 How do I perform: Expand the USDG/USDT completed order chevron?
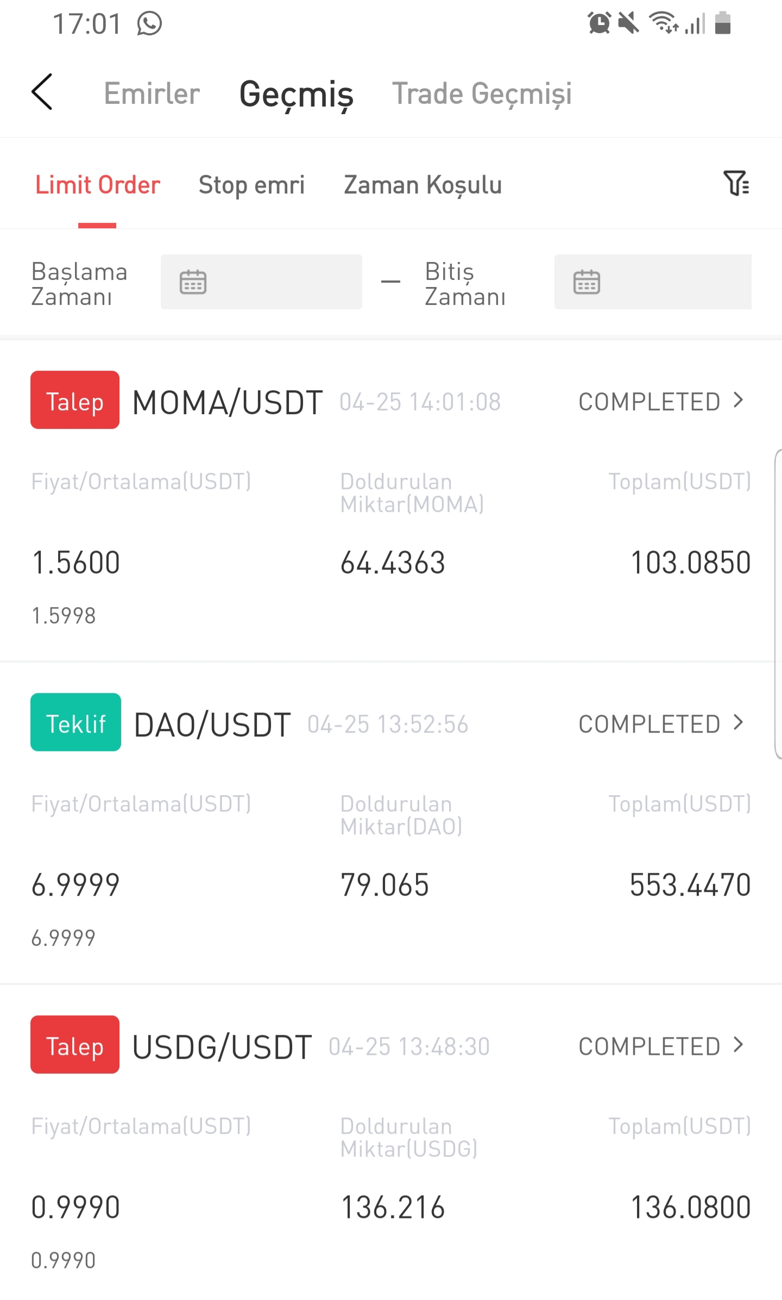pyautogui.click(x=738, y=1045)
